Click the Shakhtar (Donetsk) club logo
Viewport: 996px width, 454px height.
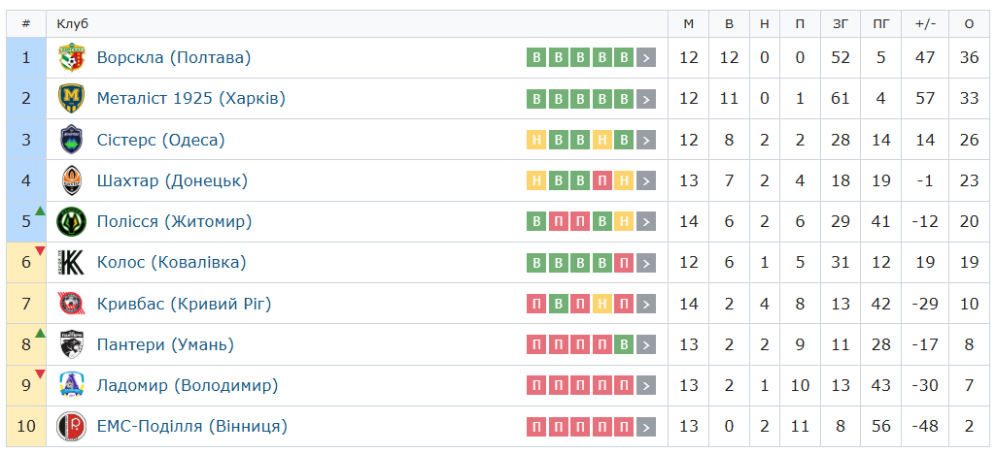[x=72, y=180]
